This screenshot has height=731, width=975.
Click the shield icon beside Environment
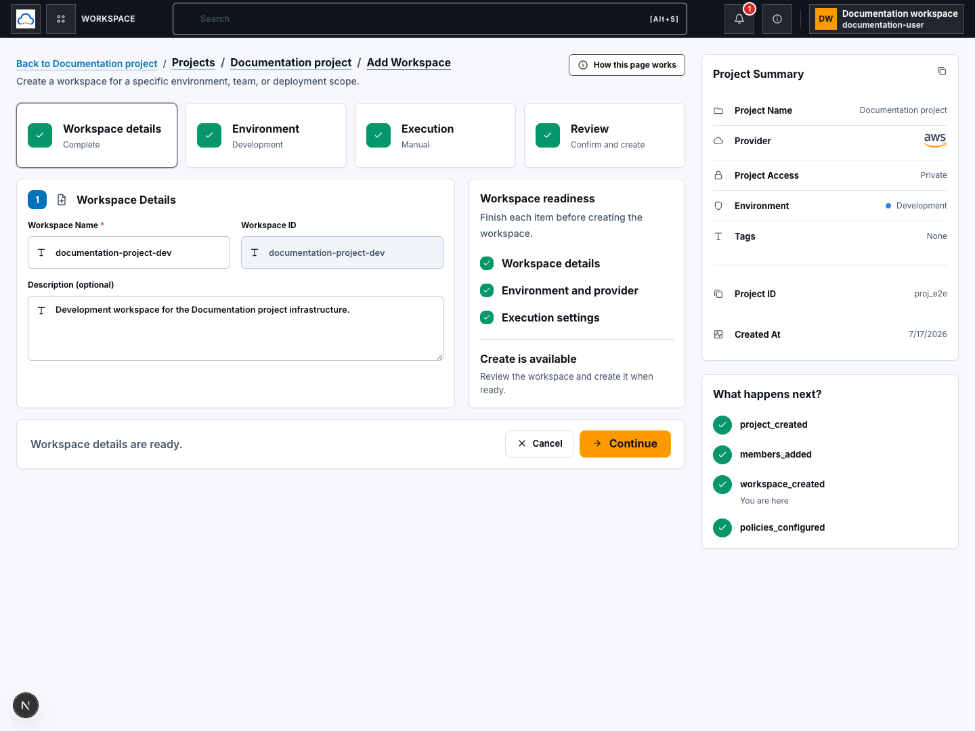[718, 206]
